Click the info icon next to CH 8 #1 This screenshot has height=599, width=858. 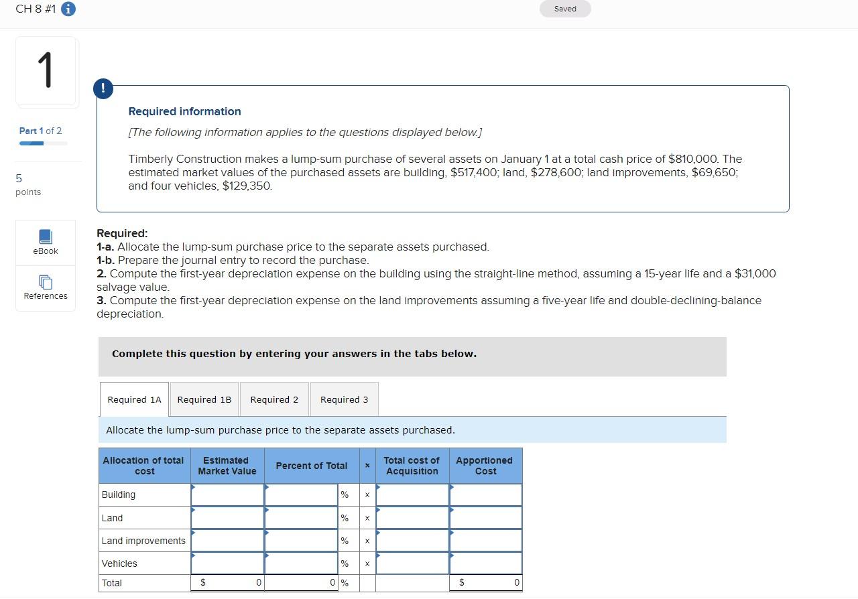coord(68,9)
